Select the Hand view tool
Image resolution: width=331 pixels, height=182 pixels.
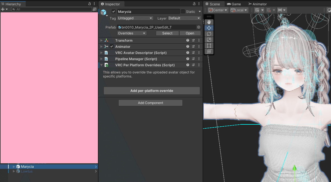[x=209, y=22]
